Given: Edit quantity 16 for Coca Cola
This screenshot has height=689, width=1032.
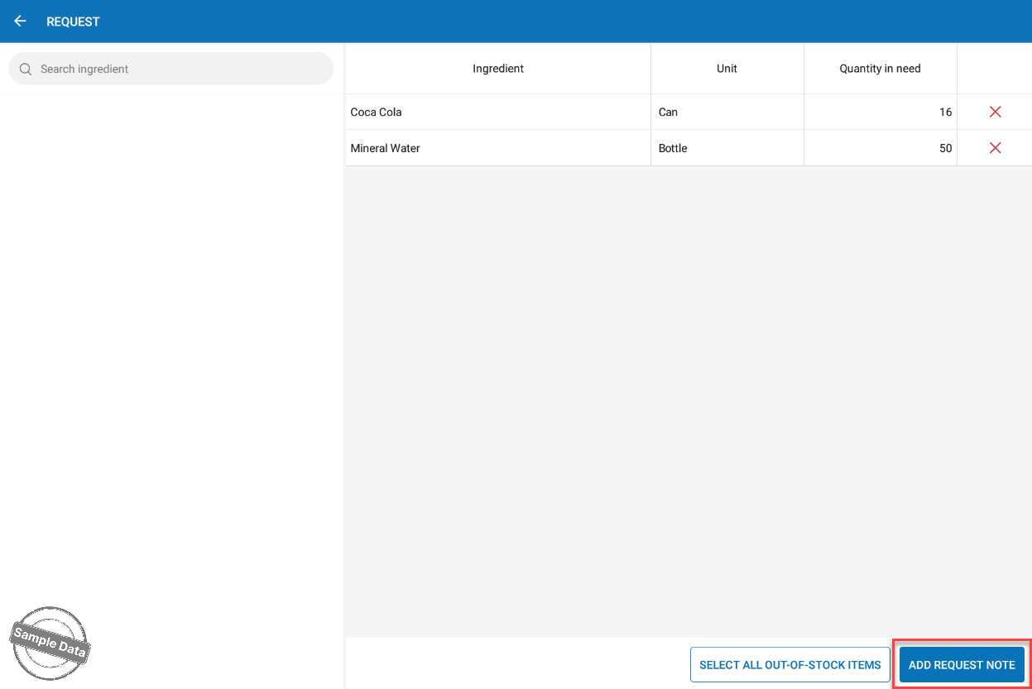Looking at the screenshot, I should tap(944, 112).
